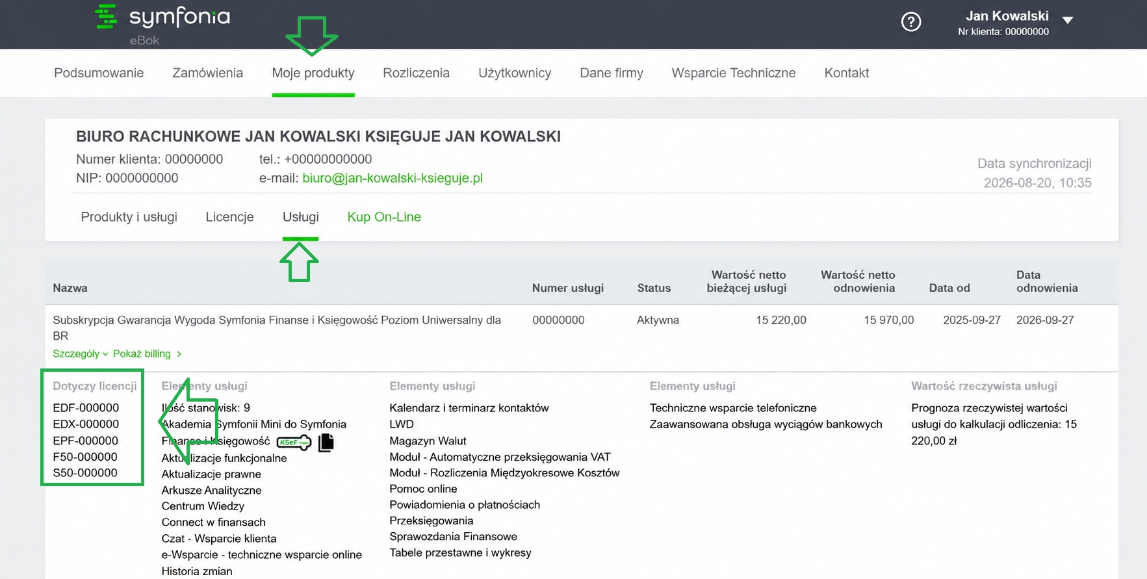
Task: Open Rozliczenia menu item
Action: pos(416,73)
